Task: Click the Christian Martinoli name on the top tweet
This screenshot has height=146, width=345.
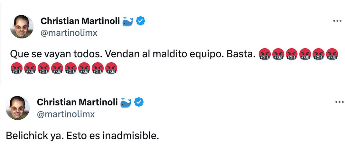Action: click(x=80, y=21)
